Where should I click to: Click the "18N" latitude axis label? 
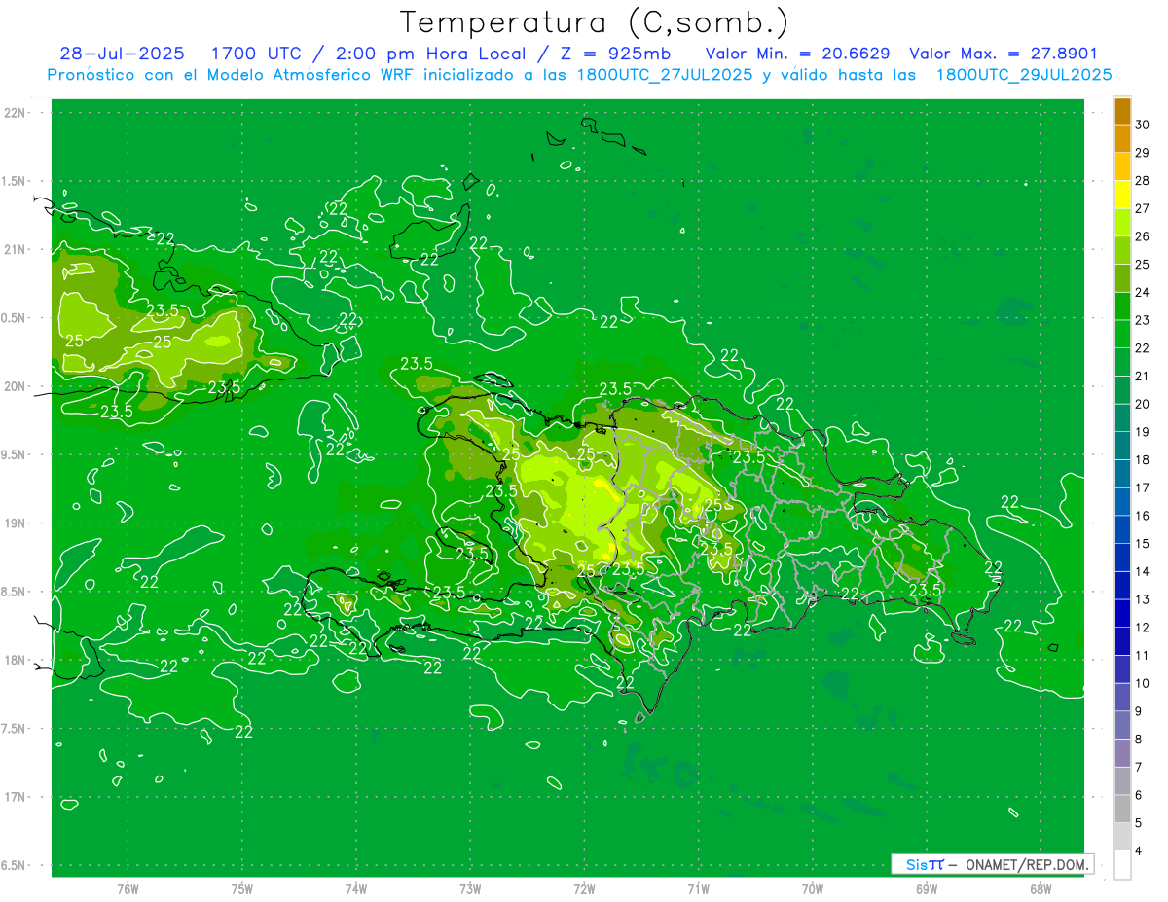click(x=15, y=661)
